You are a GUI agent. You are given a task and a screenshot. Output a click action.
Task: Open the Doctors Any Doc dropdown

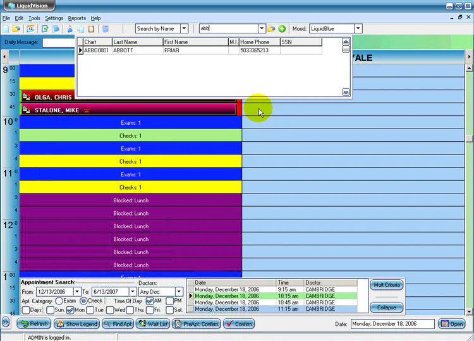click(x=179, y=292)
